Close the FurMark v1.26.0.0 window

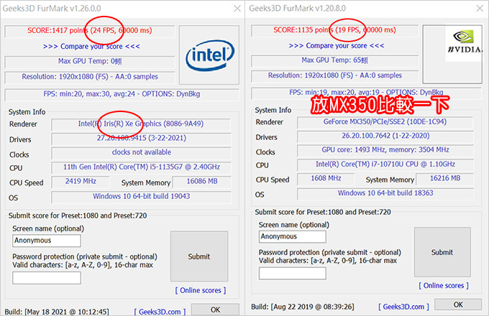pos(237,9)
